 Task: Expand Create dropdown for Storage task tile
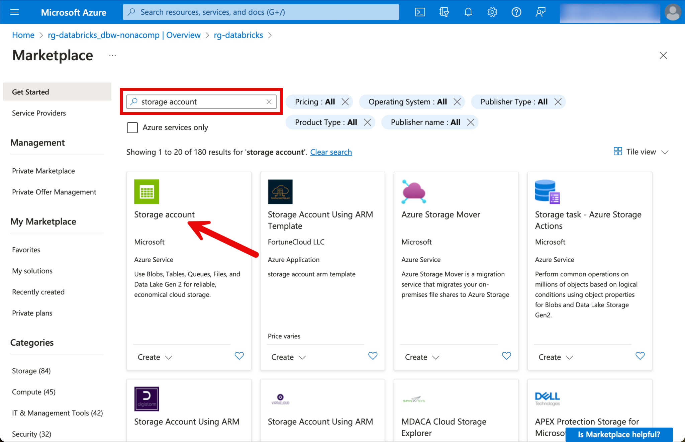pos(556,357)
